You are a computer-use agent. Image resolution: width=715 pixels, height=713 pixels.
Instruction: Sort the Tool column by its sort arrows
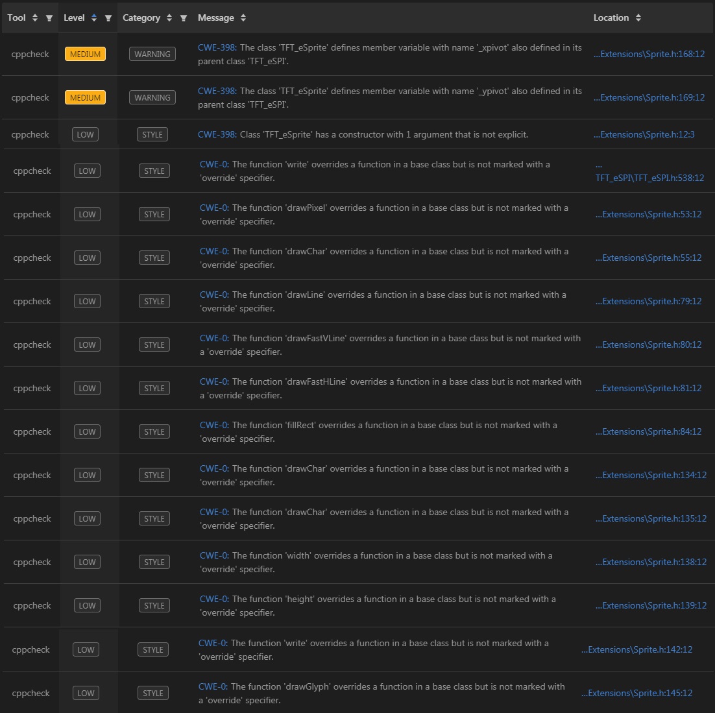[x=34, y=18]
